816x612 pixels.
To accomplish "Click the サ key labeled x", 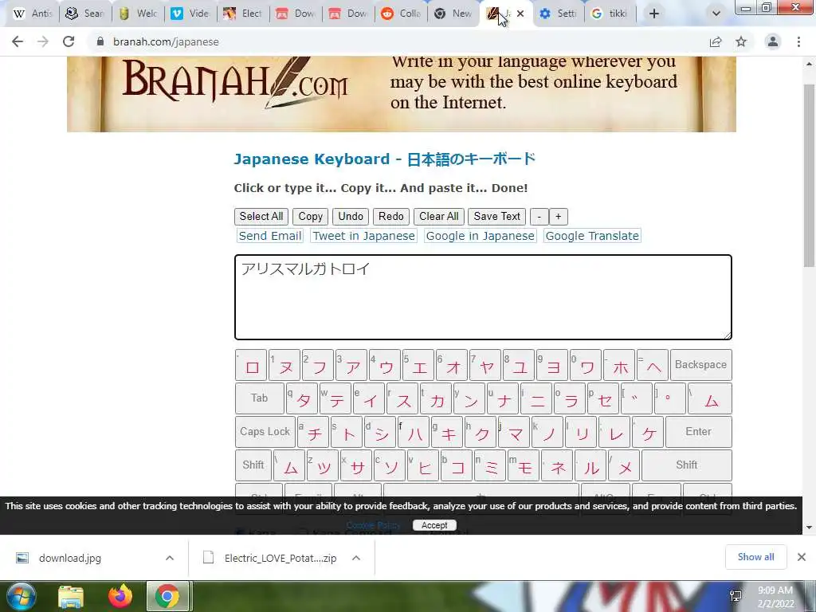I will (356, 465).
